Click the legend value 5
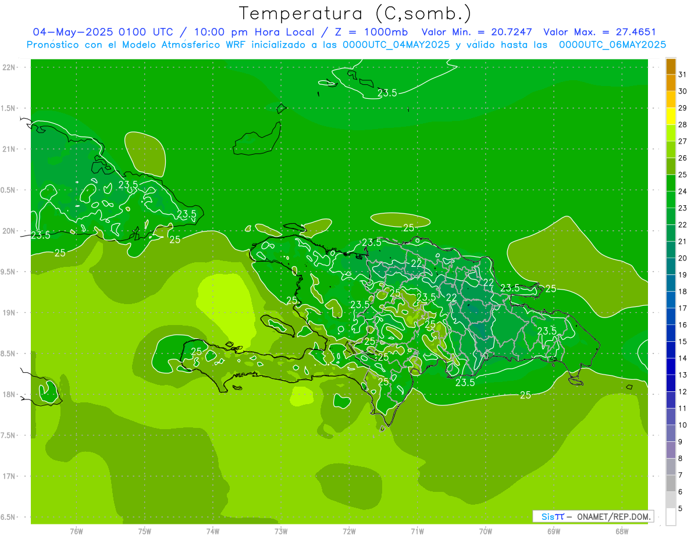Image resolution: width=698 pixels, height=539 pixels. [x=681, y=509]
